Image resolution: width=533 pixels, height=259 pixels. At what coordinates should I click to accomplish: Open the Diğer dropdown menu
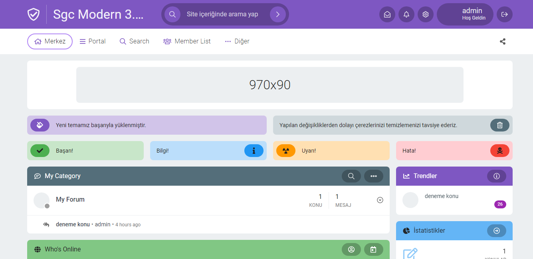[237, 41]
